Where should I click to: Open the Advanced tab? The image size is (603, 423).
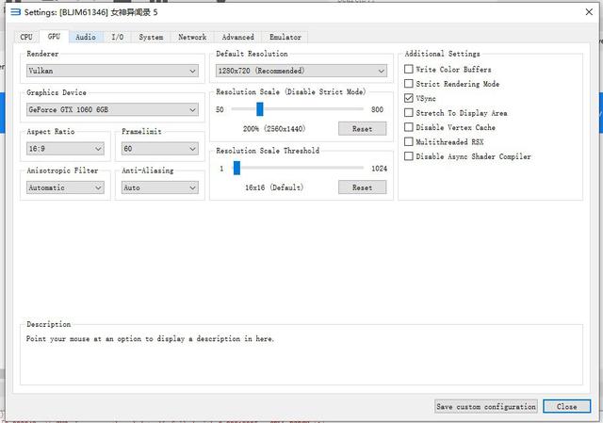pyautogui.click(x=237, y=37)
